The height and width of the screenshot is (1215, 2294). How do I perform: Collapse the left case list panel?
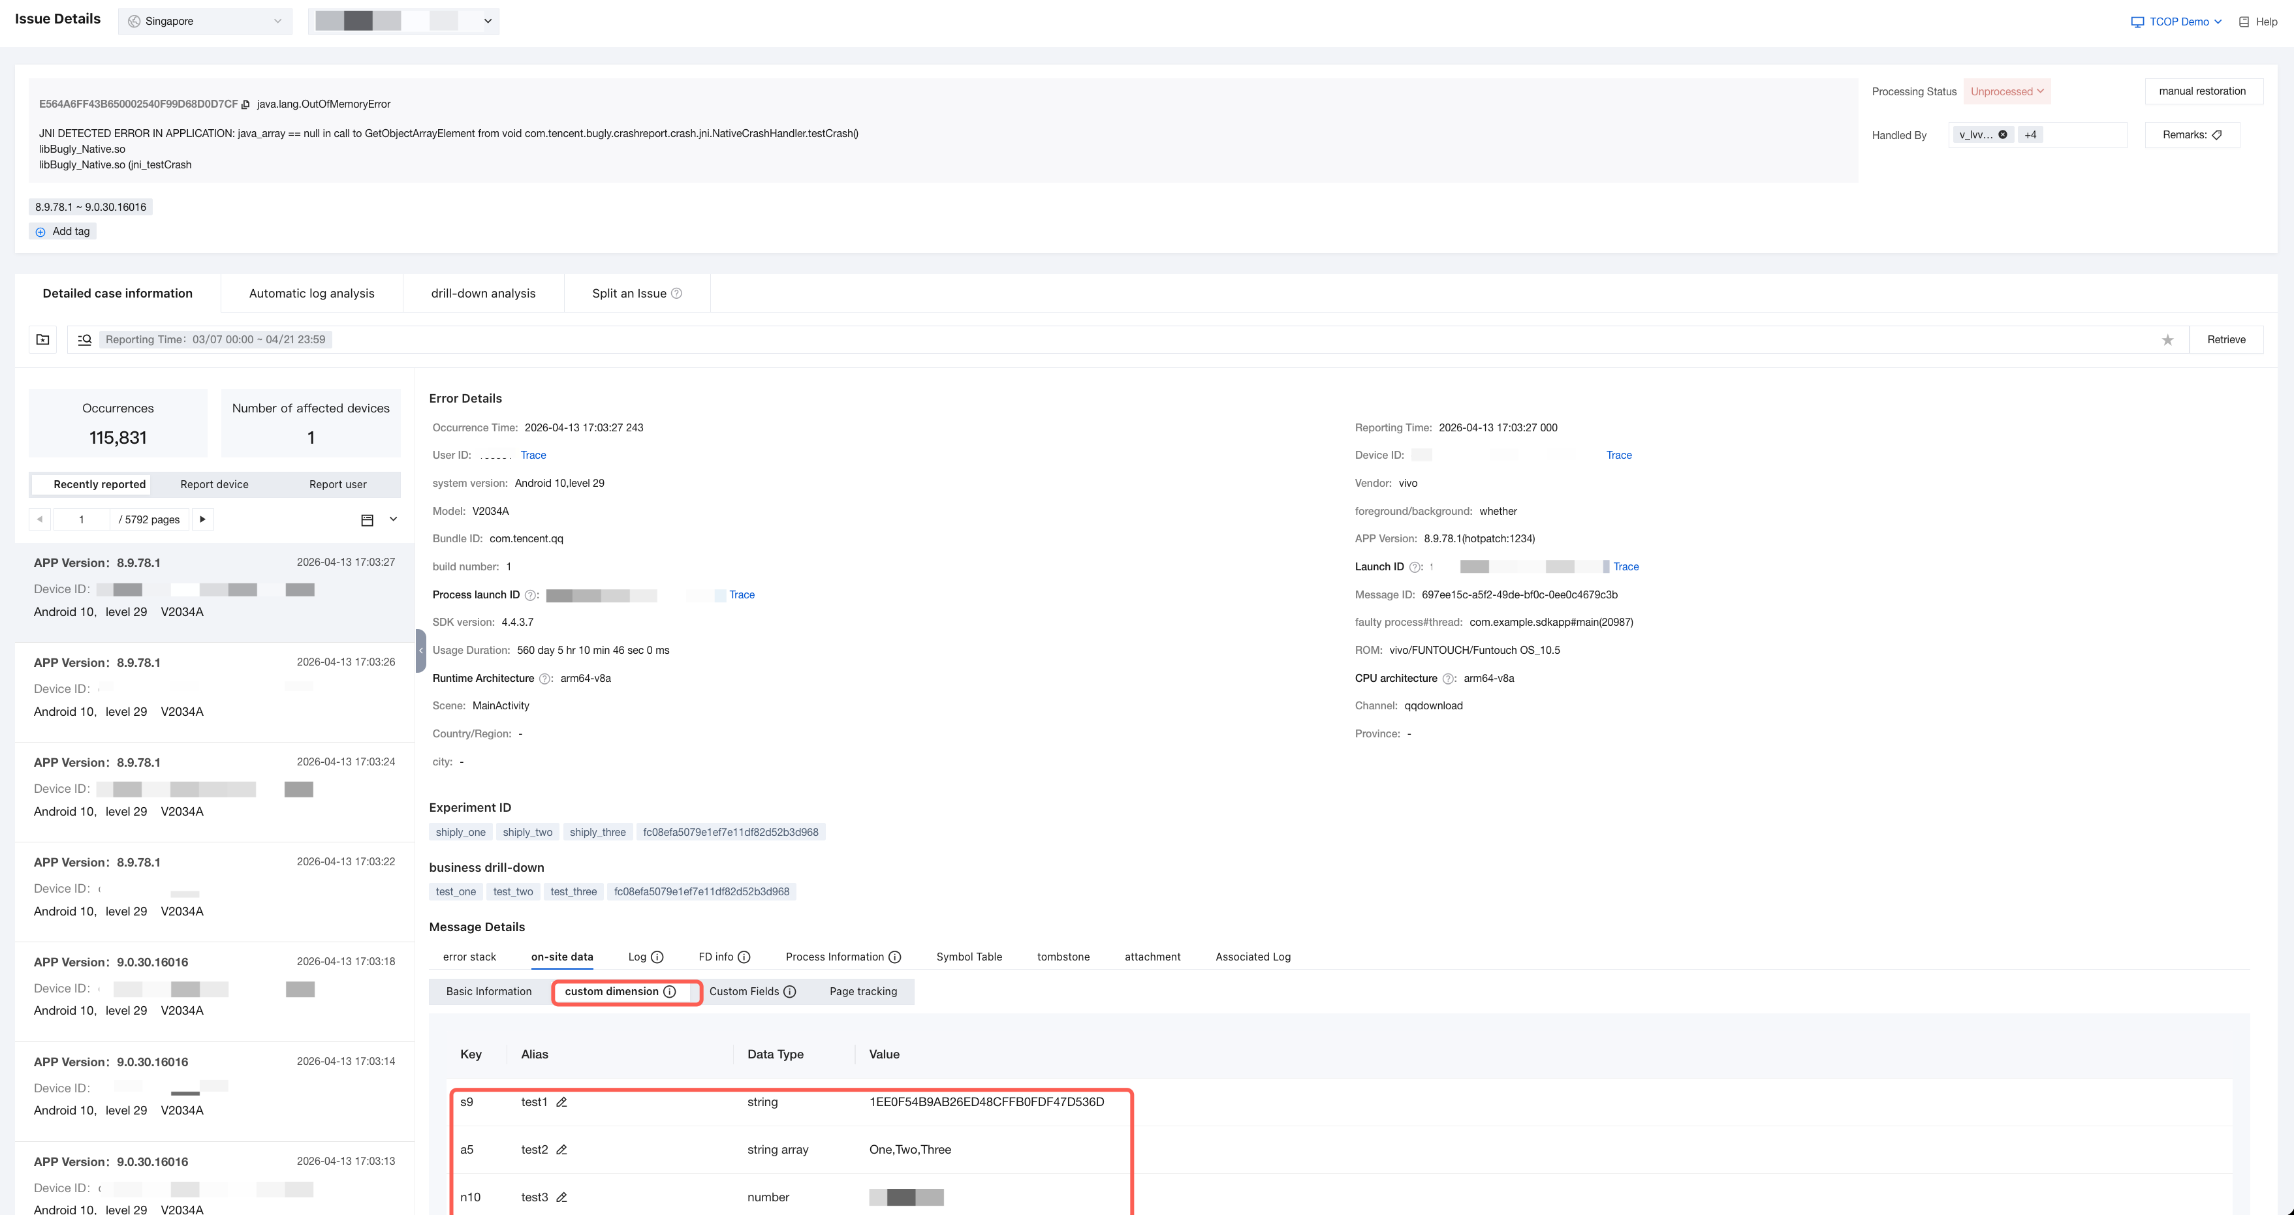[420, 651]
